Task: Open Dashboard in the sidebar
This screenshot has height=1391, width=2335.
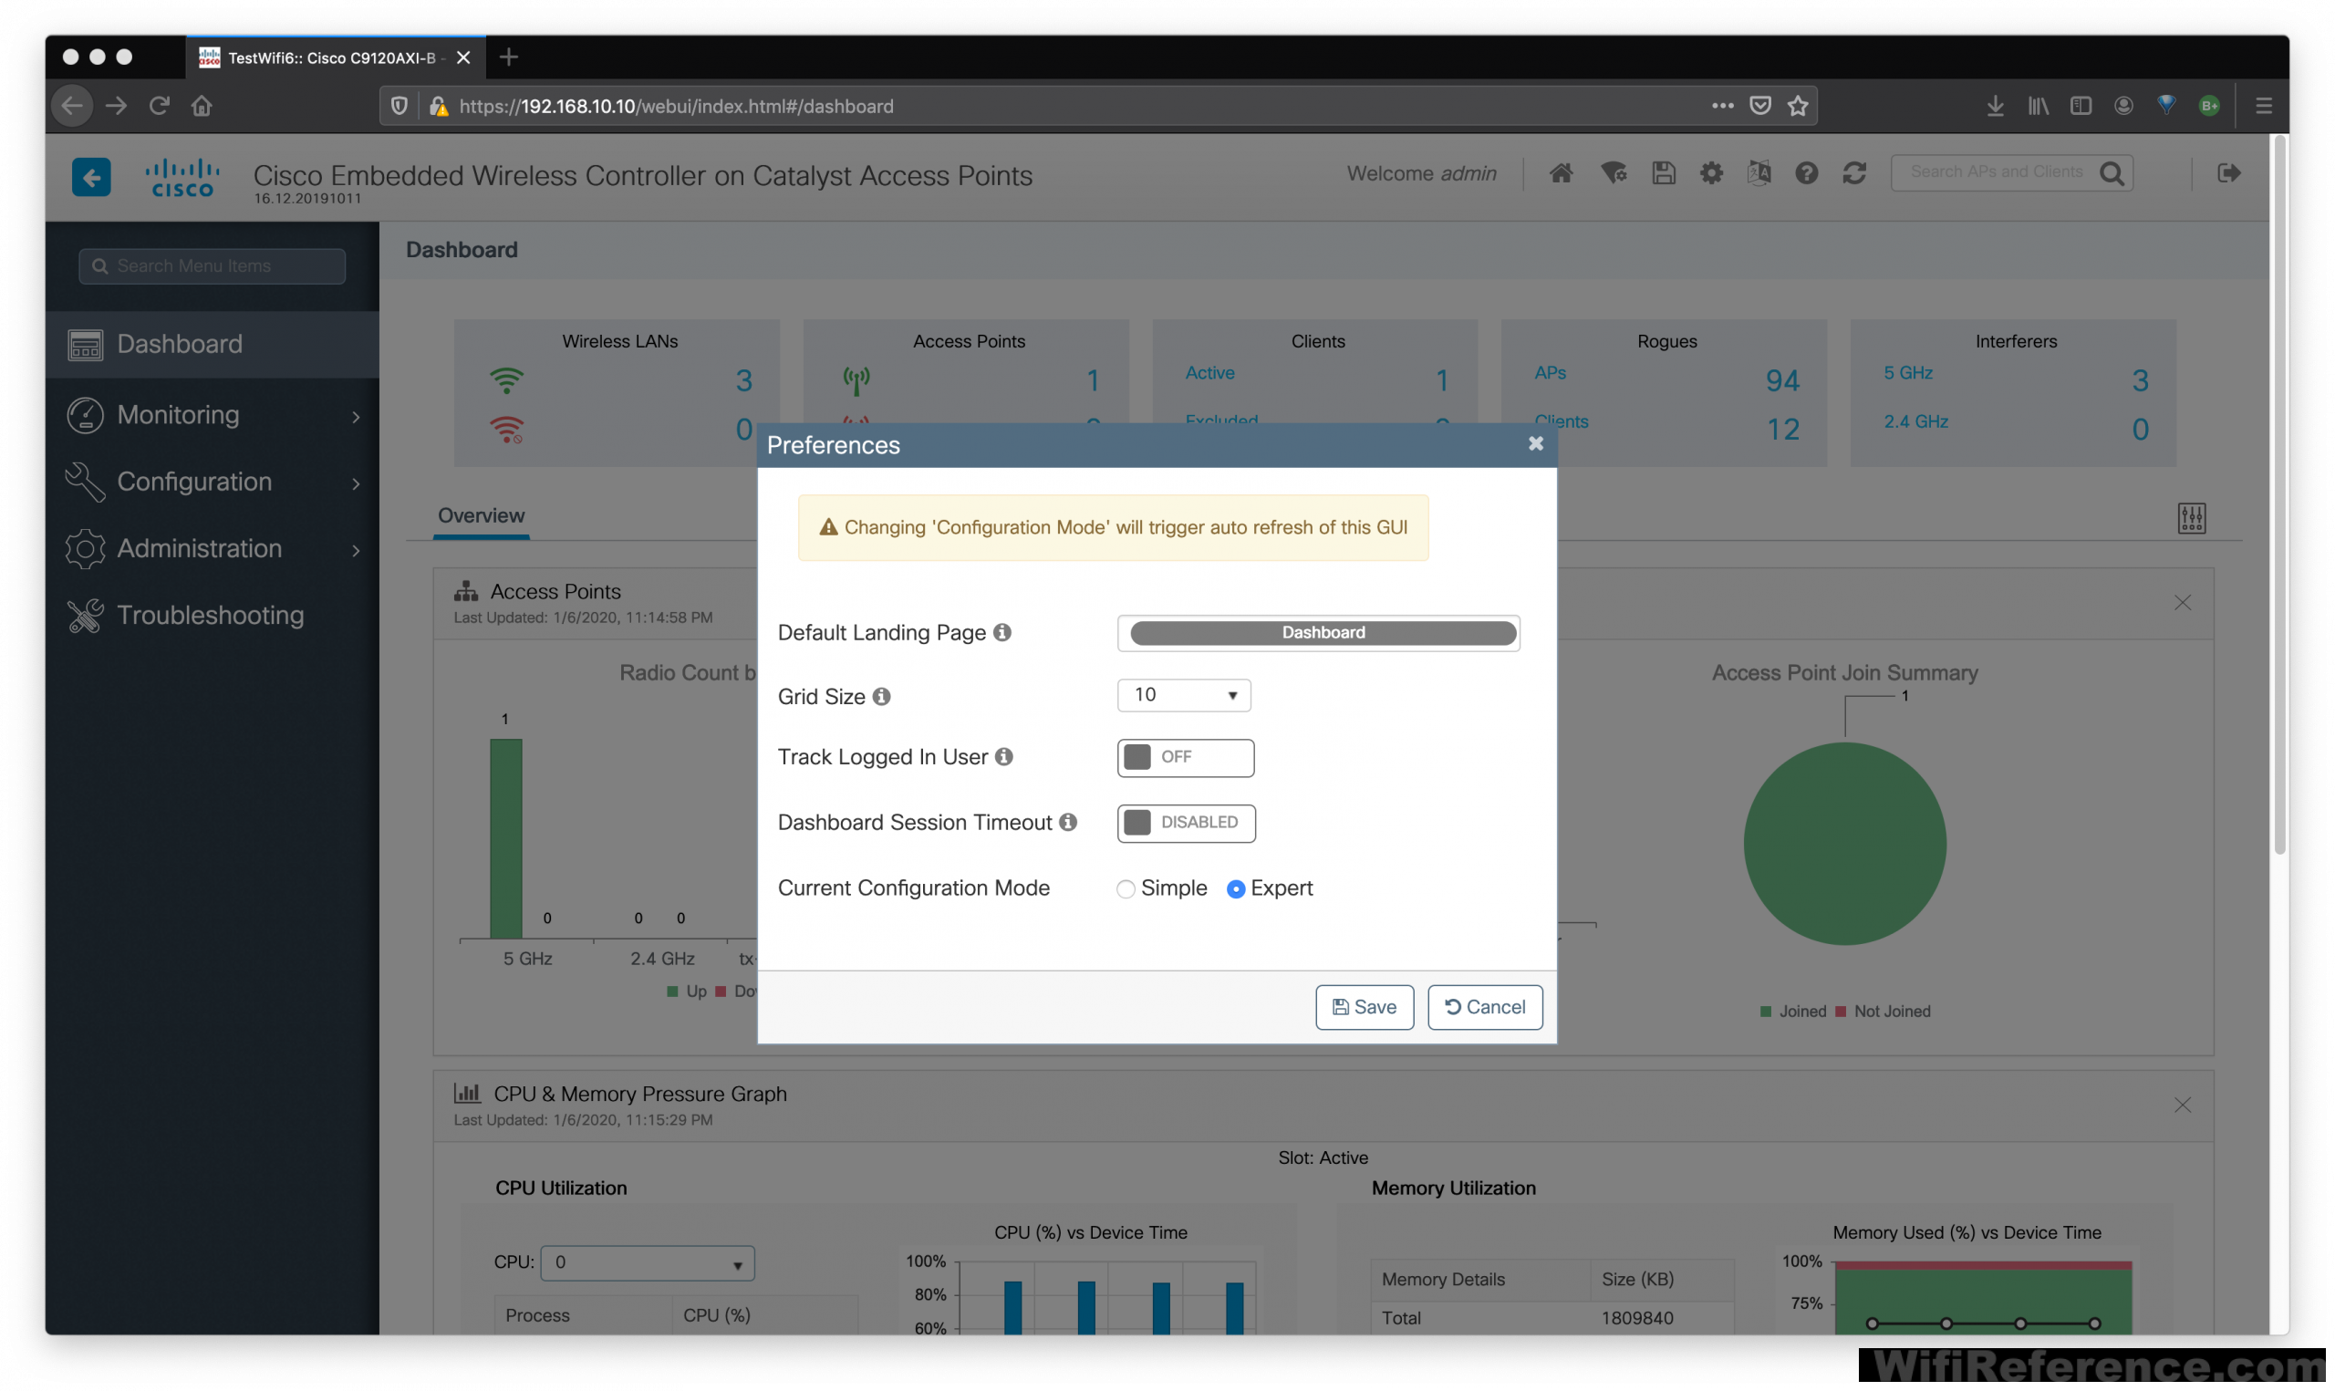Action: tap(213, 345)
